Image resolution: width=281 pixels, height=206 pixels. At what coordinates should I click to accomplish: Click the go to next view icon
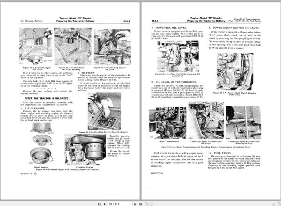tap(152, 204)
